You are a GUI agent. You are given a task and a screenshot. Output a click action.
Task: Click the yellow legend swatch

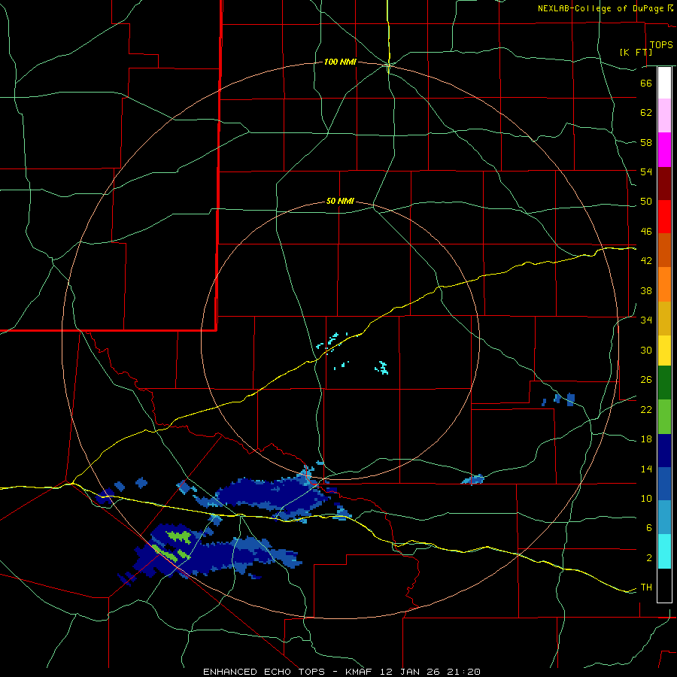(664, 350)
